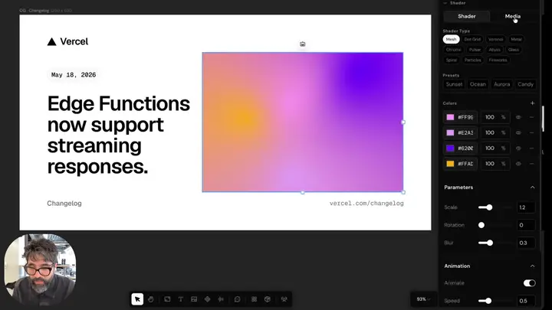
Task: Open the comment bubble tool
Action: pos(237,299)
